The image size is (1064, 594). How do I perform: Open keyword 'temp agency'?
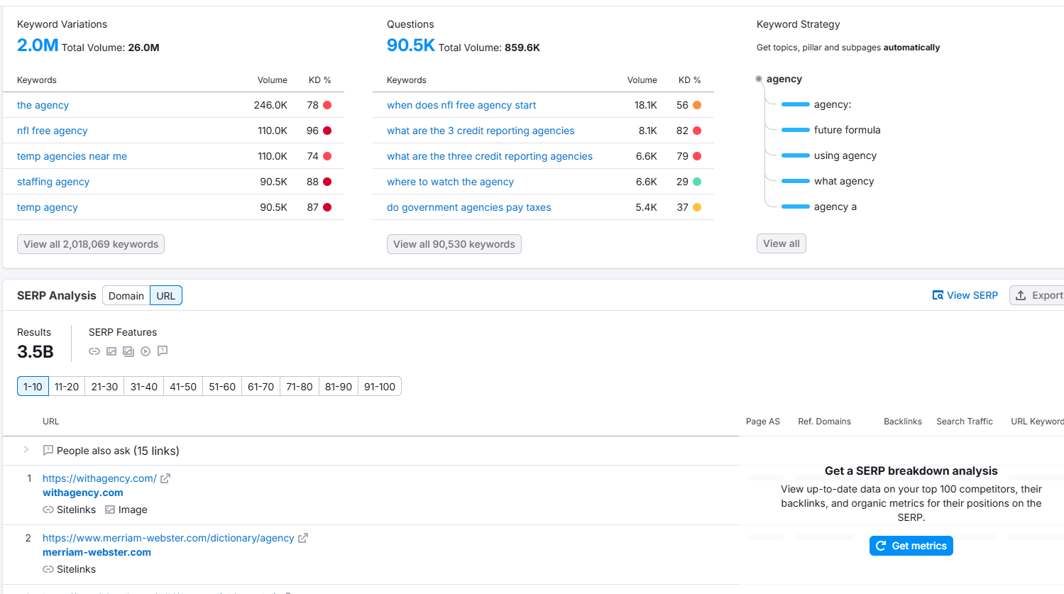click(x=48, y=207)
